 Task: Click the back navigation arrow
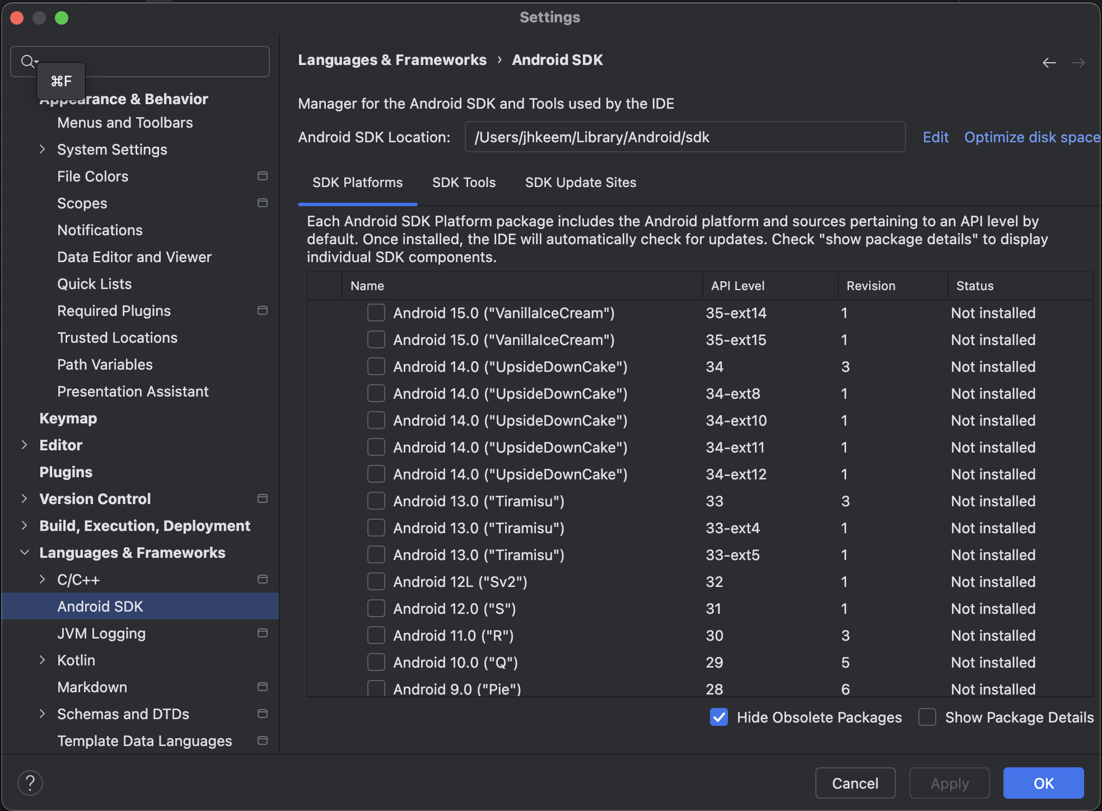point(1049,63)
